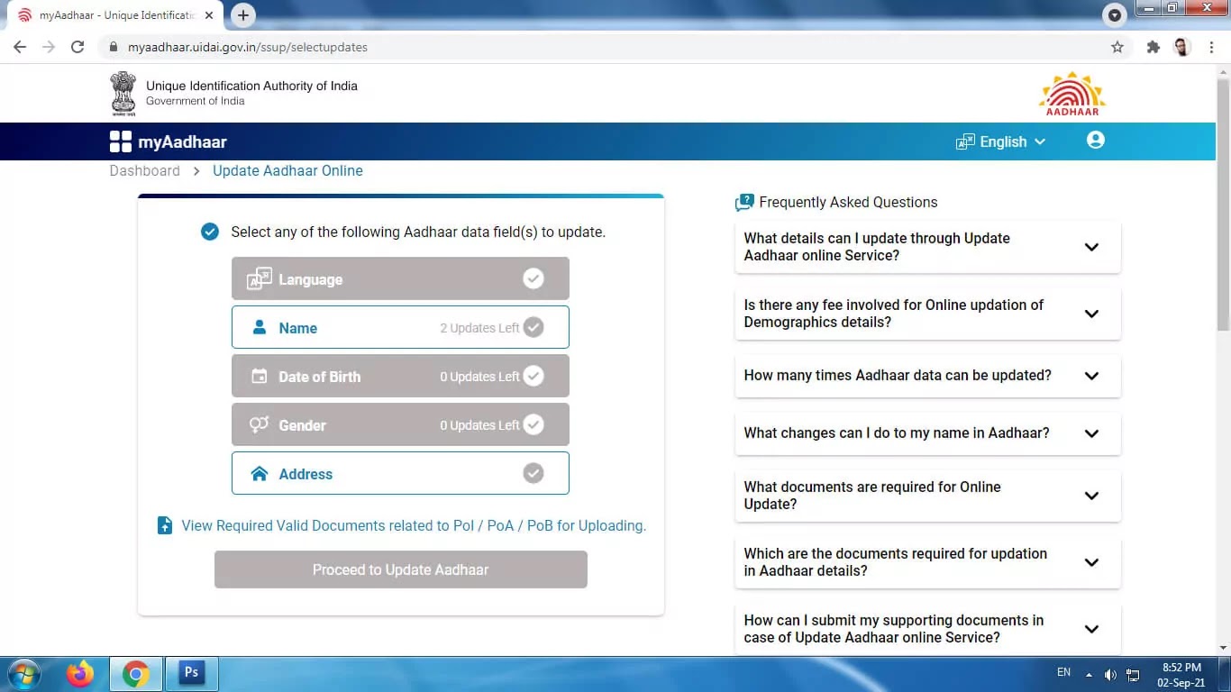Click the person icon in Name field

pos(260,327)
